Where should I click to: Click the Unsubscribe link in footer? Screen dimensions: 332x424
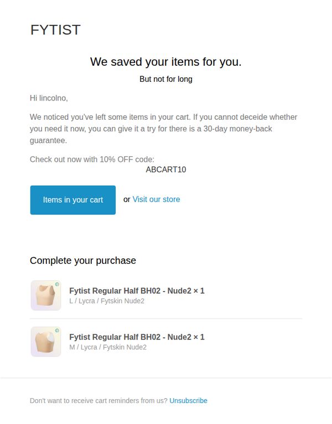(188, 400)
